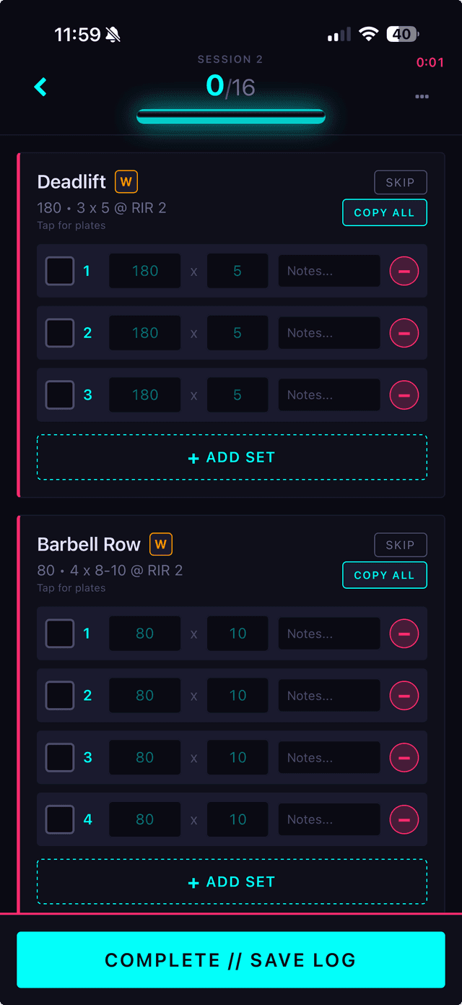The height and width of the screenshot is (1005, 462).
Task: Open the session timer showing 0:01
Action: point(431,62)
